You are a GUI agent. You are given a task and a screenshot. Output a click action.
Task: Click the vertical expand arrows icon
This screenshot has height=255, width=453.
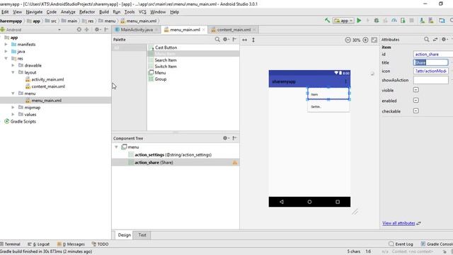253,40
